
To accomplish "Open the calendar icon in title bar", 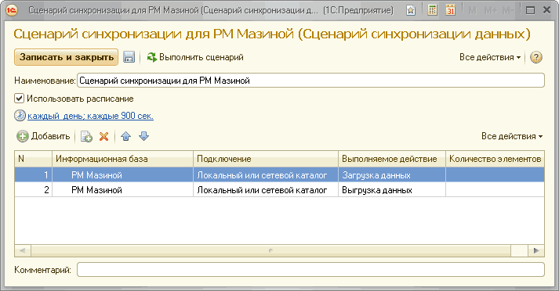I will 451,10.
